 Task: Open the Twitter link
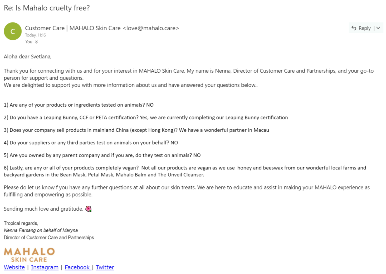105,267
